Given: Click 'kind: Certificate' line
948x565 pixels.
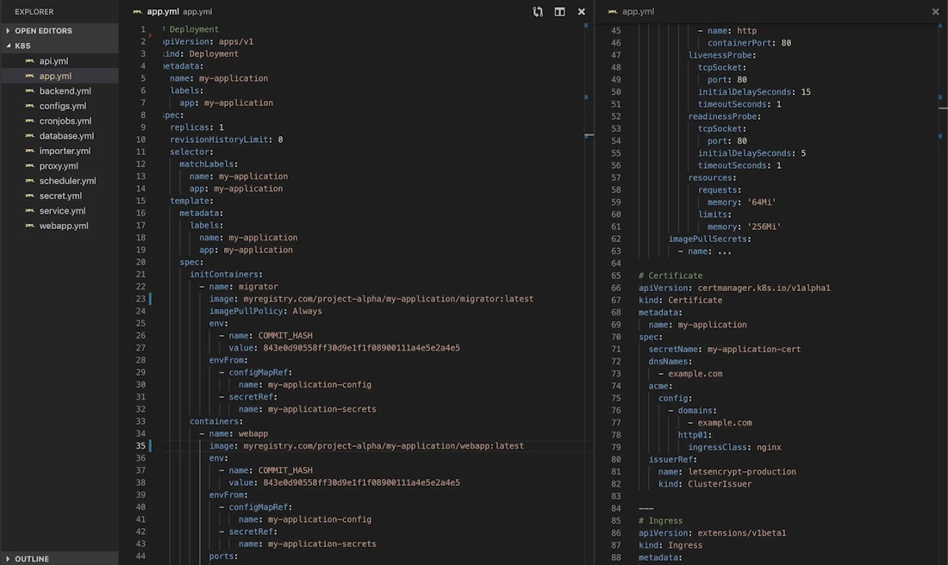Looking at the screenshot, I should 680,301.
